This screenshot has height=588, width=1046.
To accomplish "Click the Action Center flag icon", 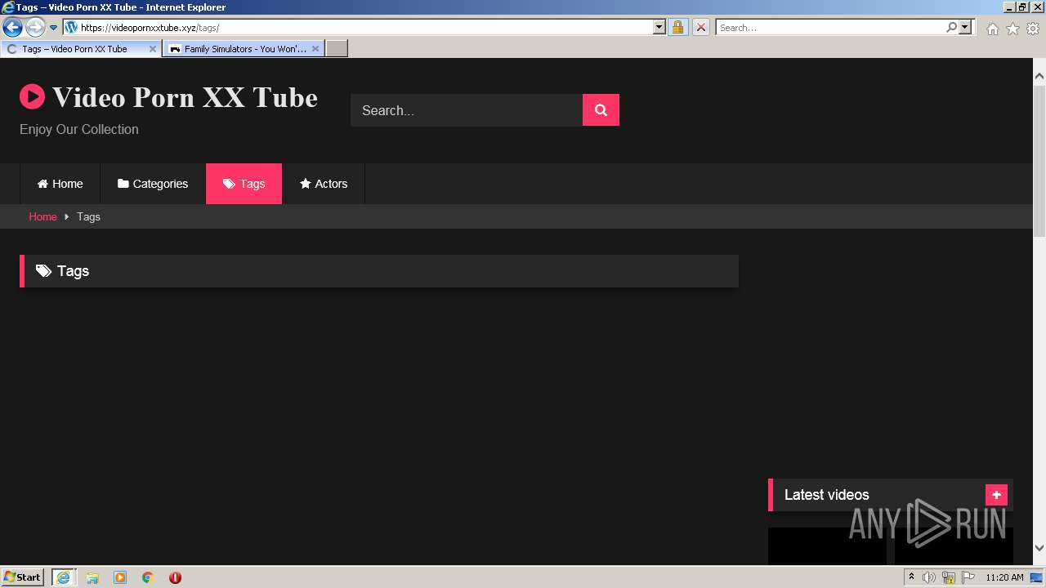I will 968,577.
